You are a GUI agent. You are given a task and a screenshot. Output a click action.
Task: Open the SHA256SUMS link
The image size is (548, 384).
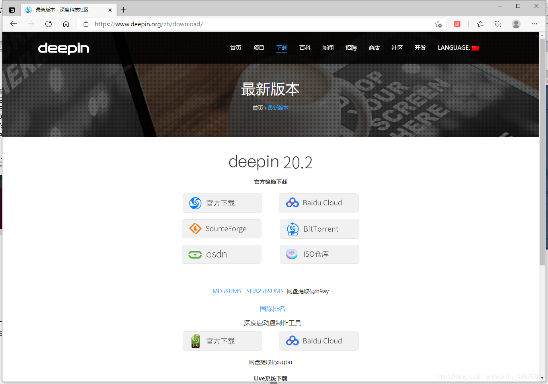click(x=265, y=291)
